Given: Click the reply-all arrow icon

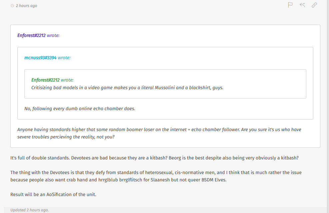Looking at the screenshot, I should pyautogui.click(x=302, y=5).
